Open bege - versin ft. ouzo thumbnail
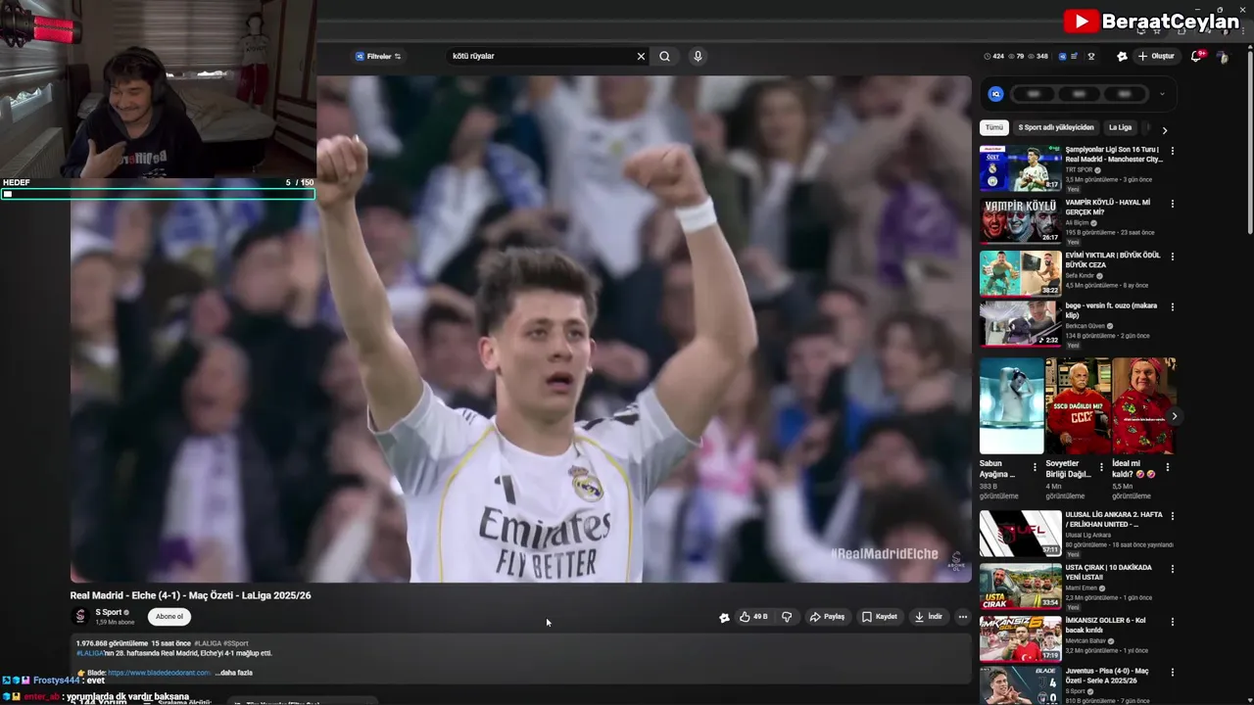1254x705 pixels. [x=1020, y=324]
